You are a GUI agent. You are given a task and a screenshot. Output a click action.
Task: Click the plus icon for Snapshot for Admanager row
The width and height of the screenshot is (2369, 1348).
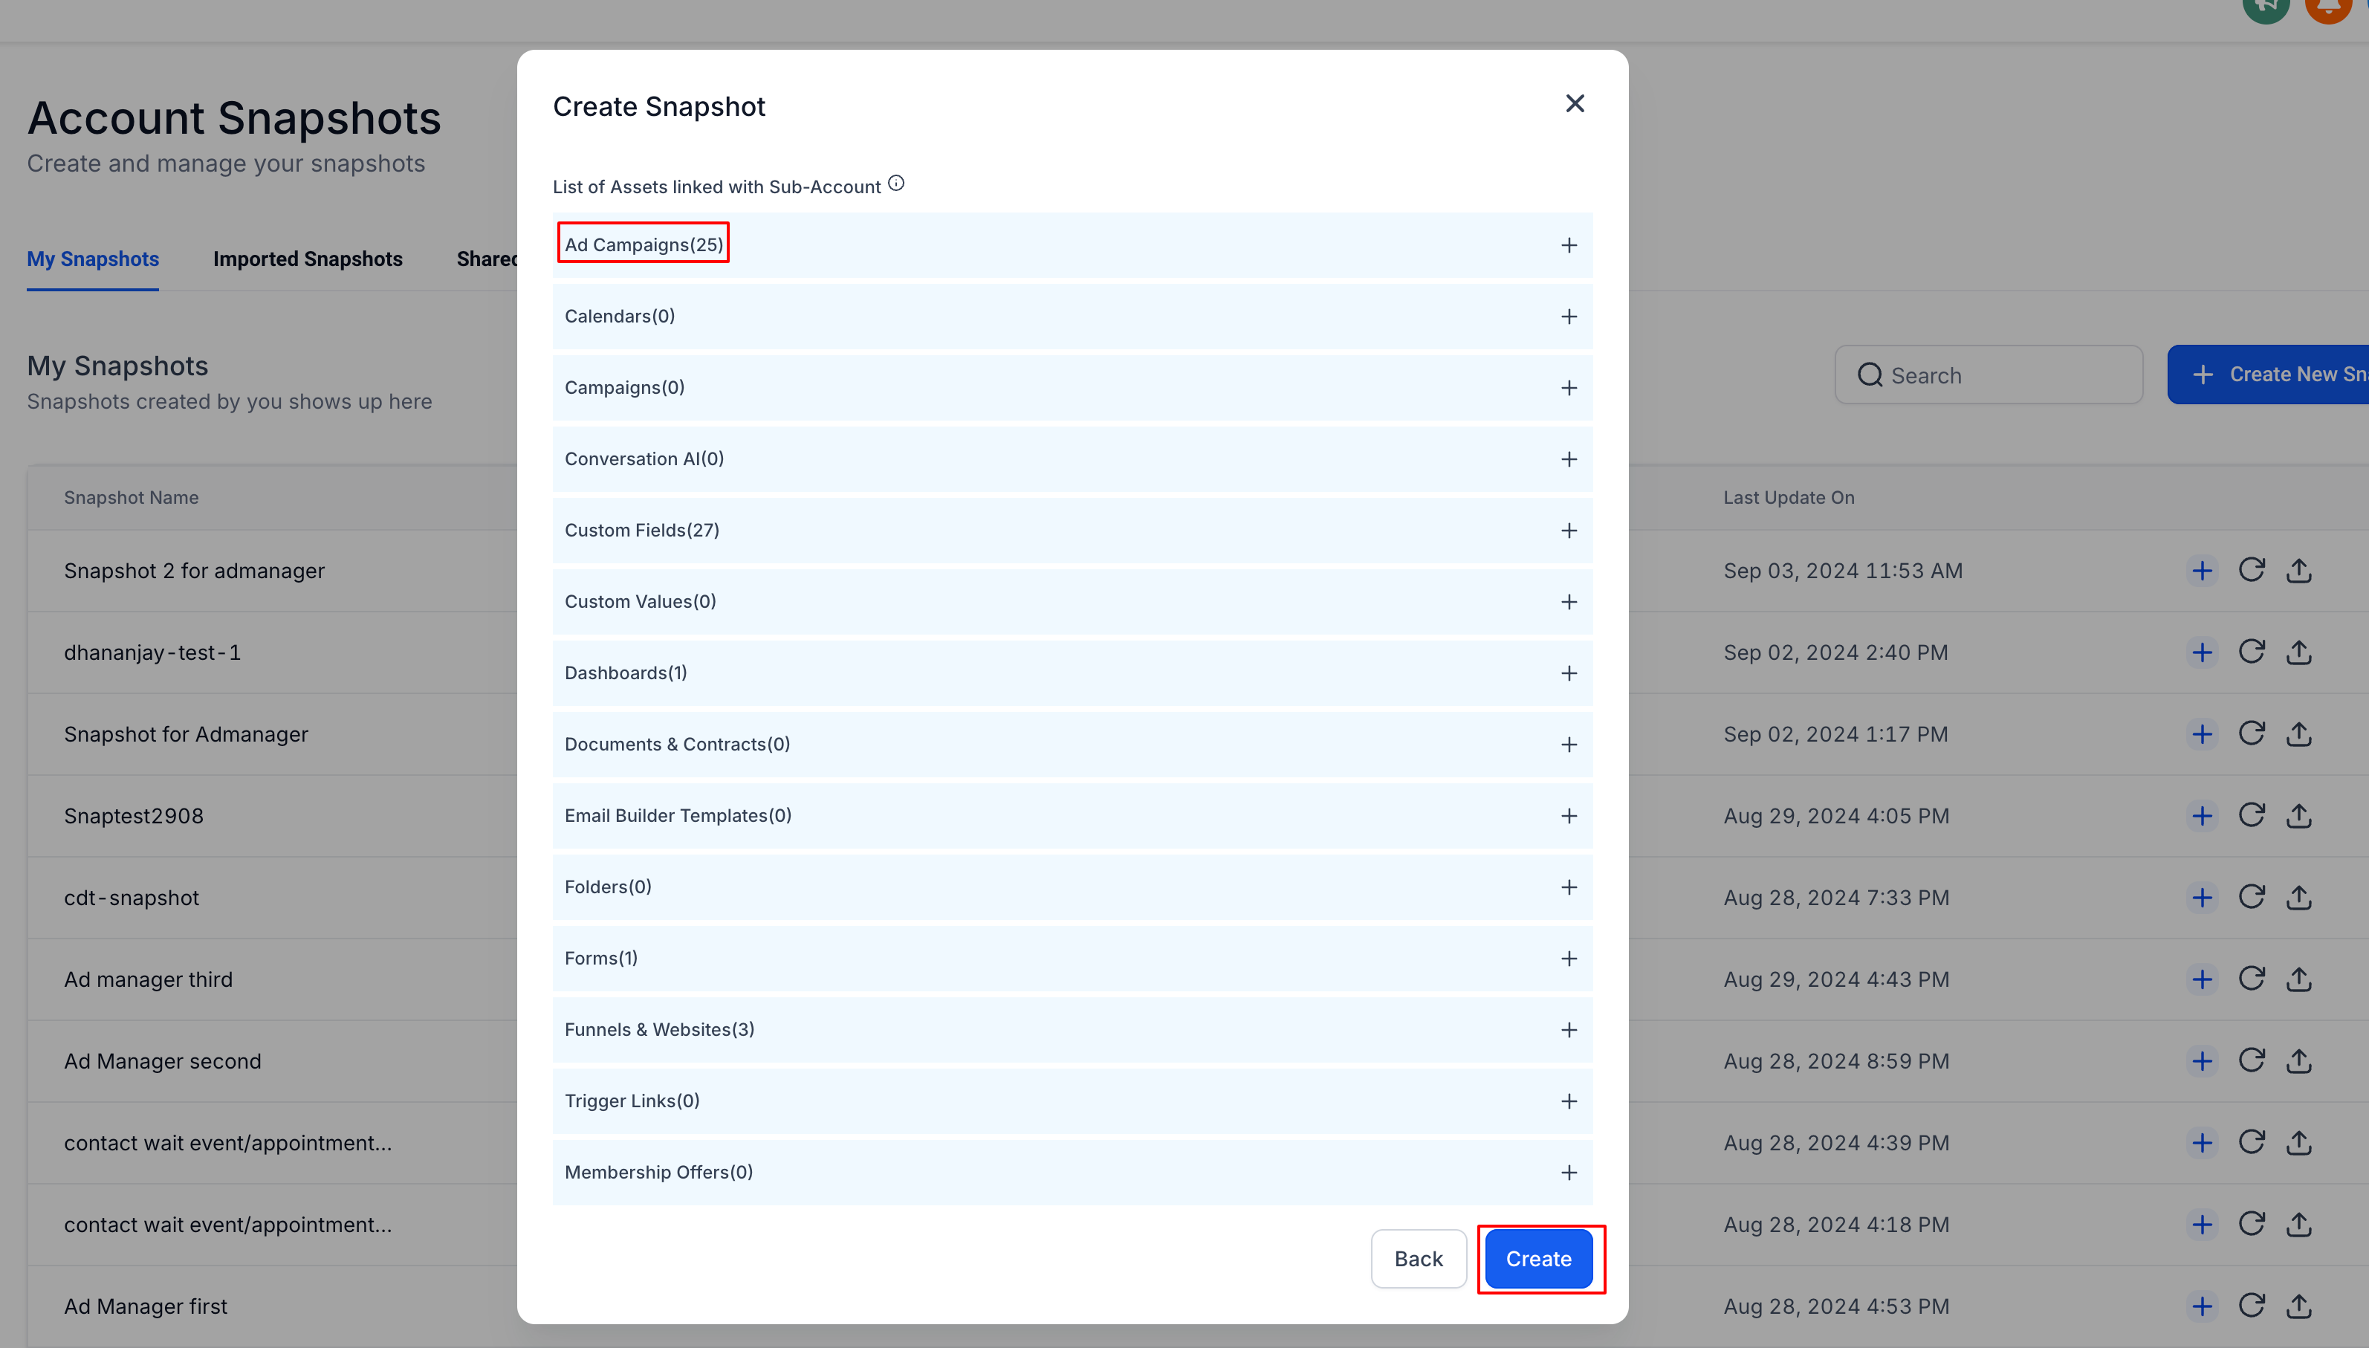(2202, 734)
